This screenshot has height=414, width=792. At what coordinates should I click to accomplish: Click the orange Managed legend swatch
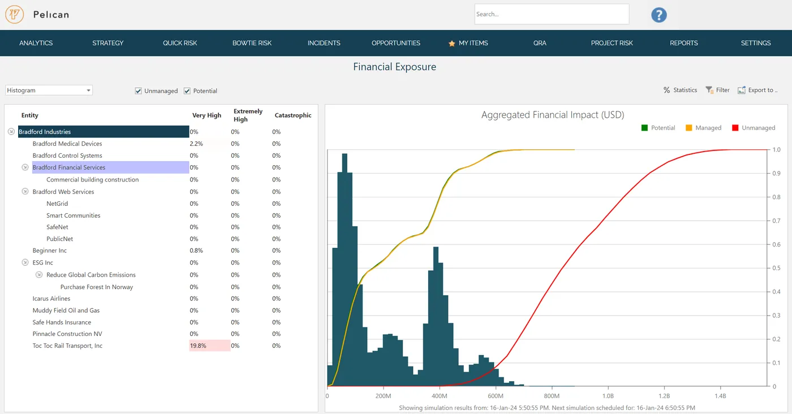(689, 128)
